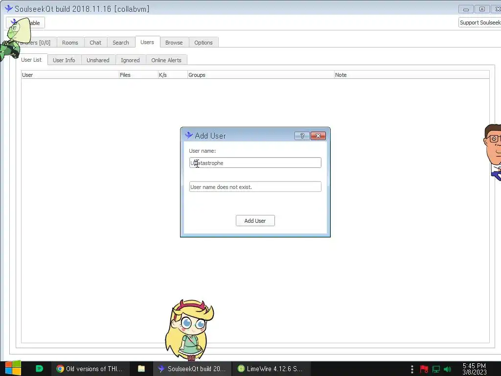Screen dimensions: 501x376
Task: Click the User name input field
Action: click(x=255, y=163)
